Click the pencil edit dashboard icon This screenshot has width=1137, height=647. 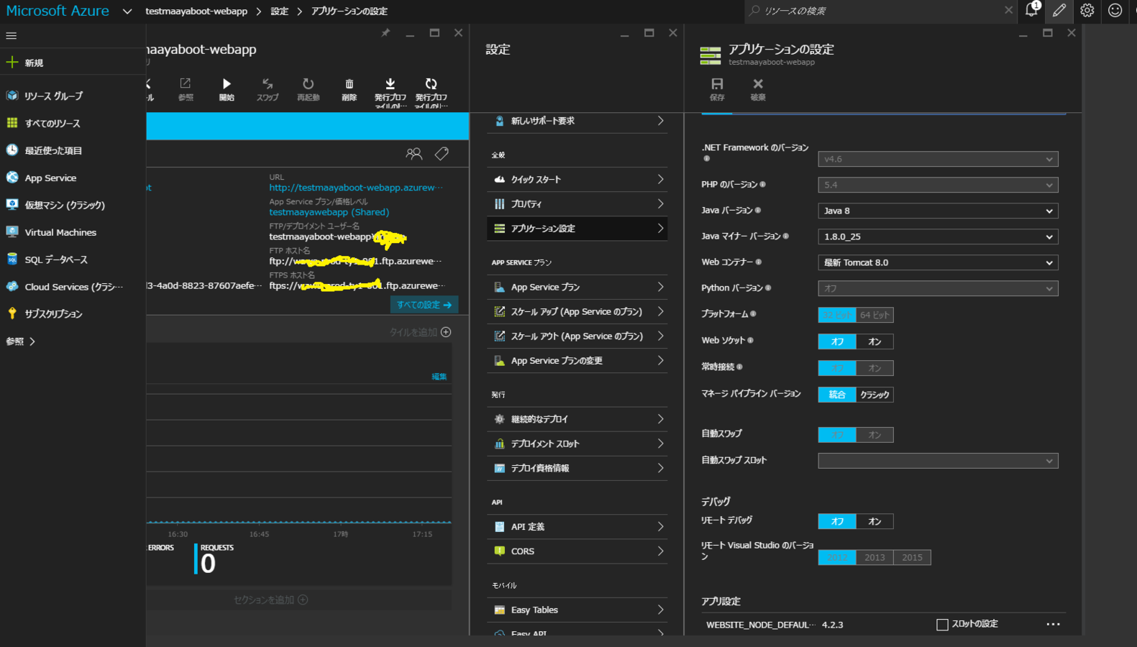click(x=1059, y=10)
